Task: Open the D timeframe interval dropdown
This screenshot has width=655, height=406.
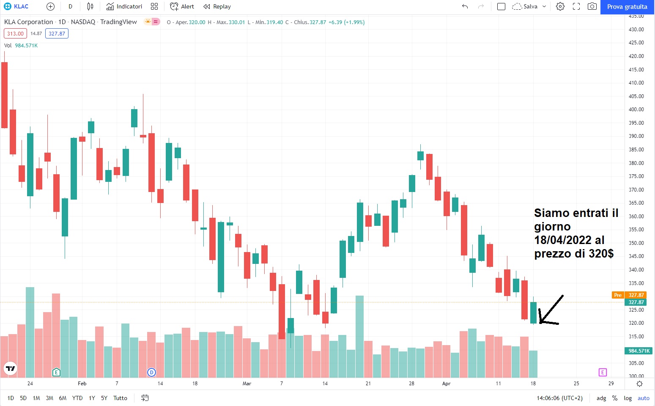Action: [x=70, y=6]
